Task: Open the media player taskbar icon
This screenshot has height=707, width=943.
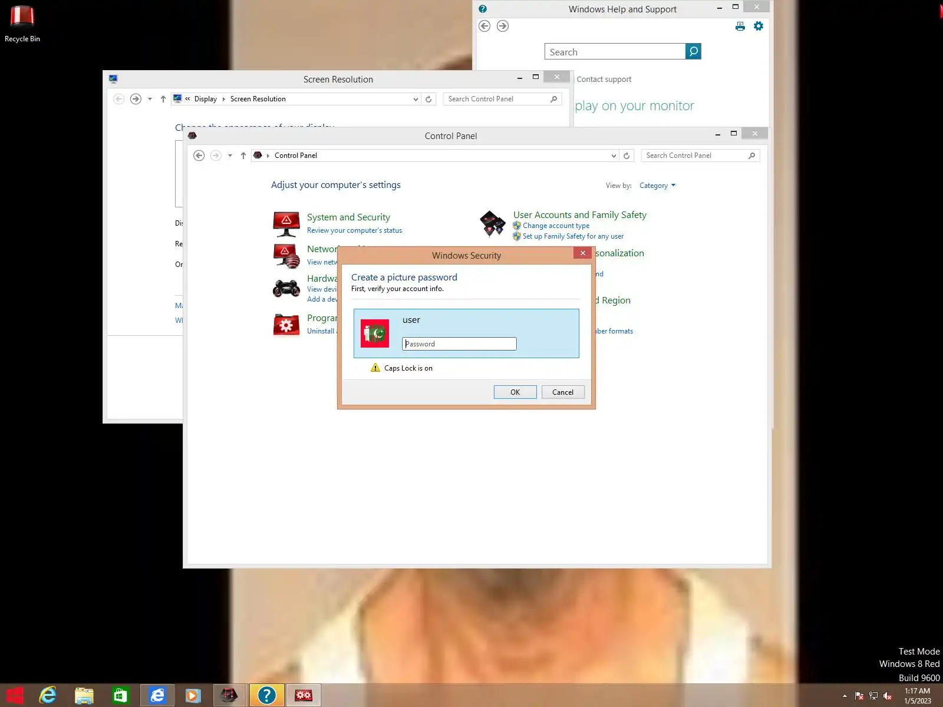Action: 193,696
